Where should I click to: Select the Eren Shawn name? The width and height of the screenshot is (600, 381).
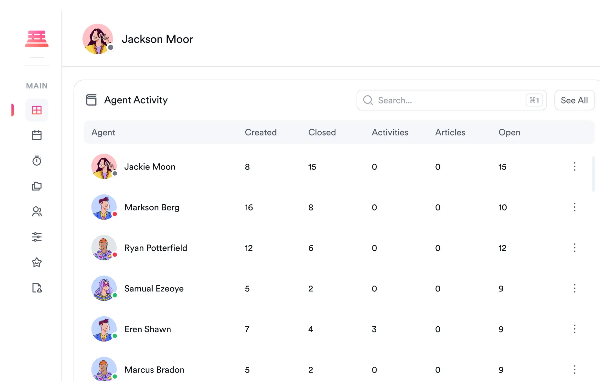(x=147, y=329)
